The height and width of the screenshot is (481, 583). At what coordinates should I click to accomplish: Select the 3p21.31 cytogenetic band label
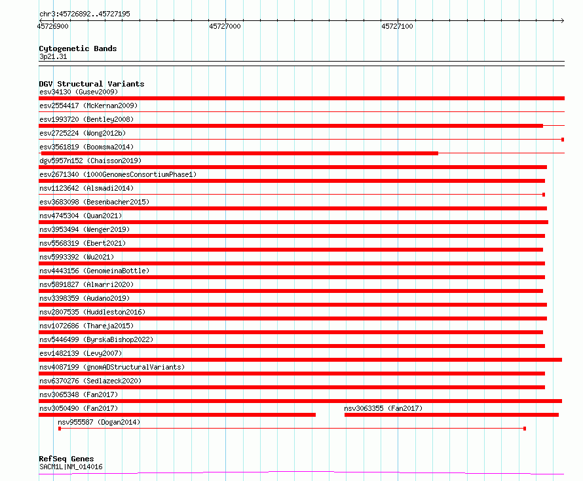pyautogui.click(x=53, y=56)
